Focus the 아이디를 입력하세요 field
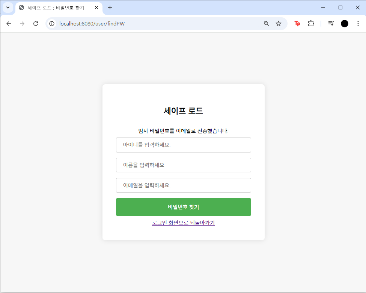Screen dimensions: 366x293 click(184, 145)
